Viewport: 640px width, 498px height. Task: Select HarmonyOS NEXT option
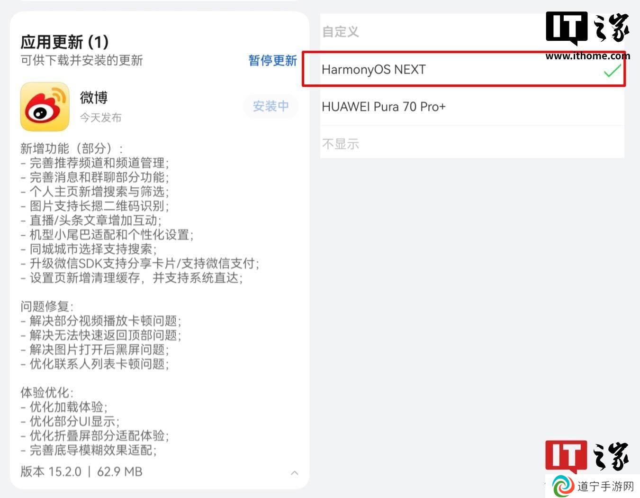[464, 69]
